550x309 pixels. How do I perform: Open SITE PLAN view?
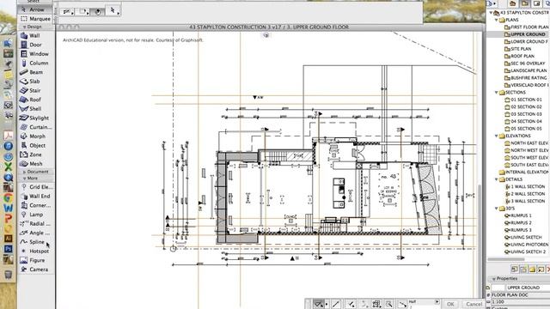tap(517, 49)
